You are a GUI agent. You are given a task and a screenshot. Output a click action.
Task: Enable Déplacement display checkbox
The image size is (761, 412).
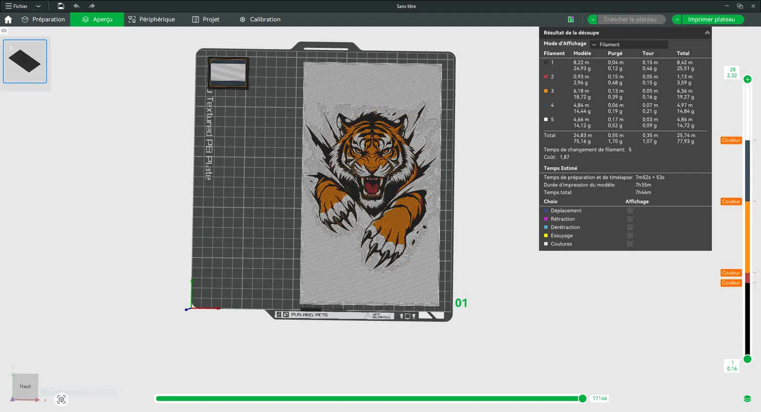click(x=630, y=211)
